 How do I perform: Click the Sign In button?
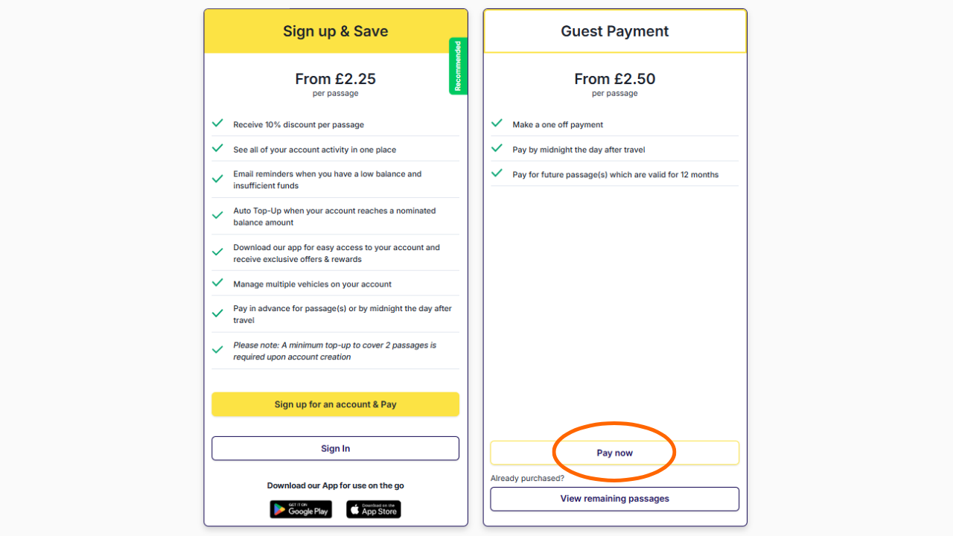(x=335, y=448)
